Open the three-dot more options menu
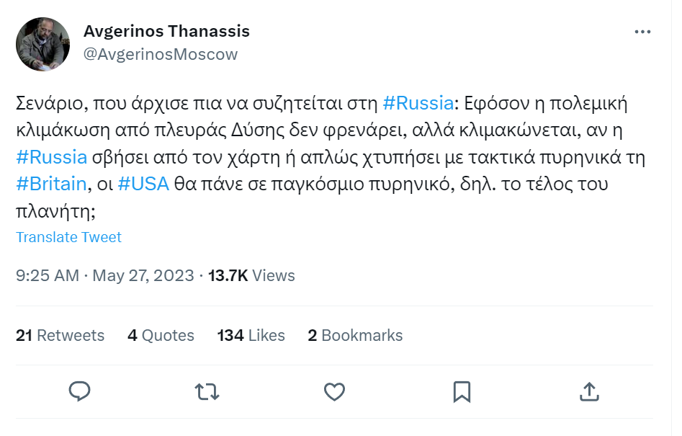 642,32
